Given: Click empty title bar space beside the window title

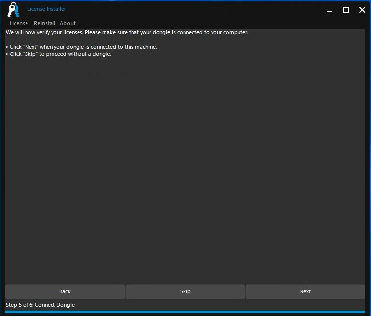Looking at the screenshot, I should coord(196,10).
